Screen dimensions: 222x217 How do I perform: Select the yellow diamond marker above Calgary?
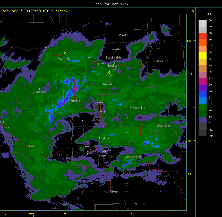[104, 152]
